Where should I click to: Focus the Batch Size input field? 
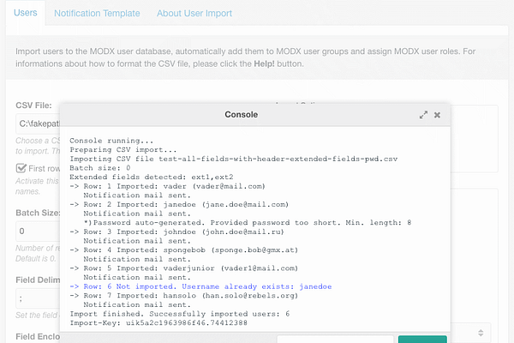click(38, 231)
